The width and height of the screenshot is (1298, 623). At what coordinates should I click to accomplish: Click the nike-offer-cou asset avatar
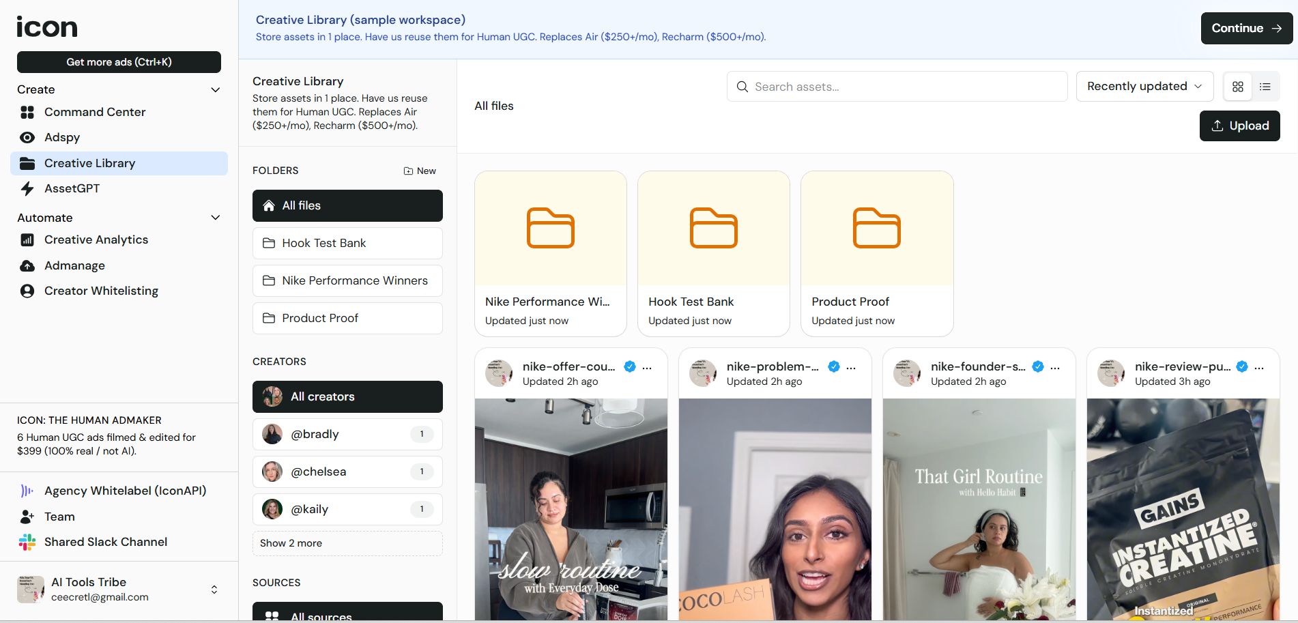tap(499, 373)
